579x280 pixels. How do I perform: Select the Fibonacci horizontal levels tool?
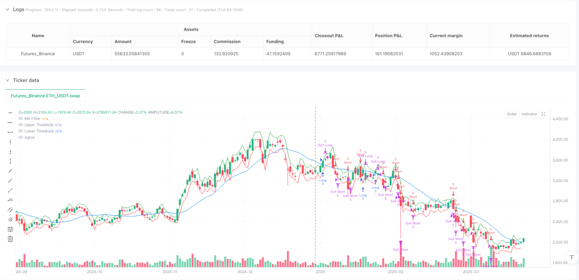pos(10,229)
